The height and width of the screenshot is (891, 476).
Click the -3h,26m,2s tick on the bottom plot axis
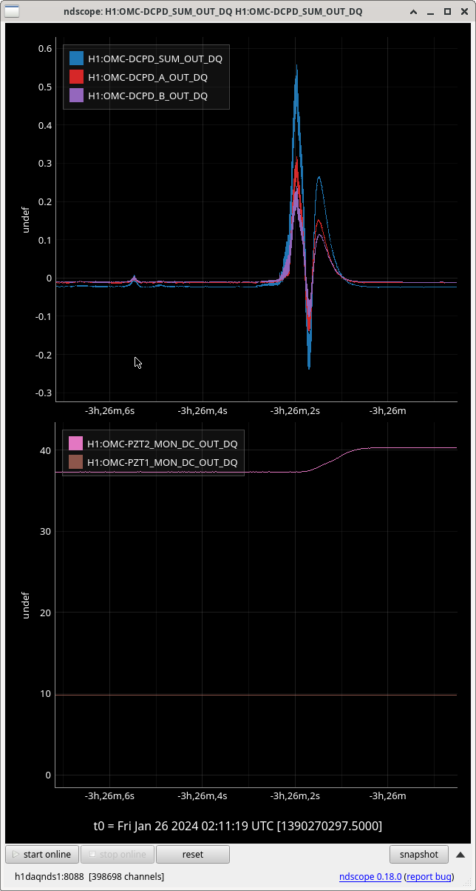click(295, 796)
